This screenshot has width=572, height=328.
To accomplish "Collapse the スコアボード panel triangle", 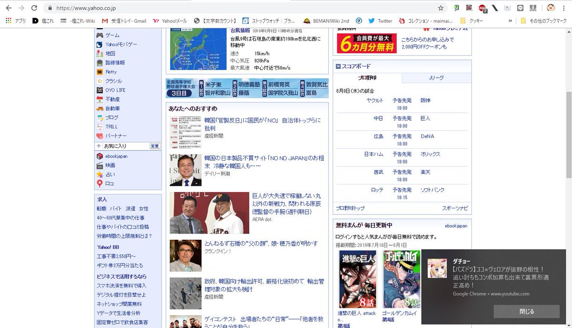I will [338, 66].
